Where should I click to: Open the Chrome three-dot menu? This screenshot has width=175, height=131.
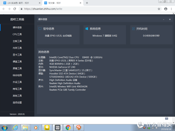coord(171,9)
